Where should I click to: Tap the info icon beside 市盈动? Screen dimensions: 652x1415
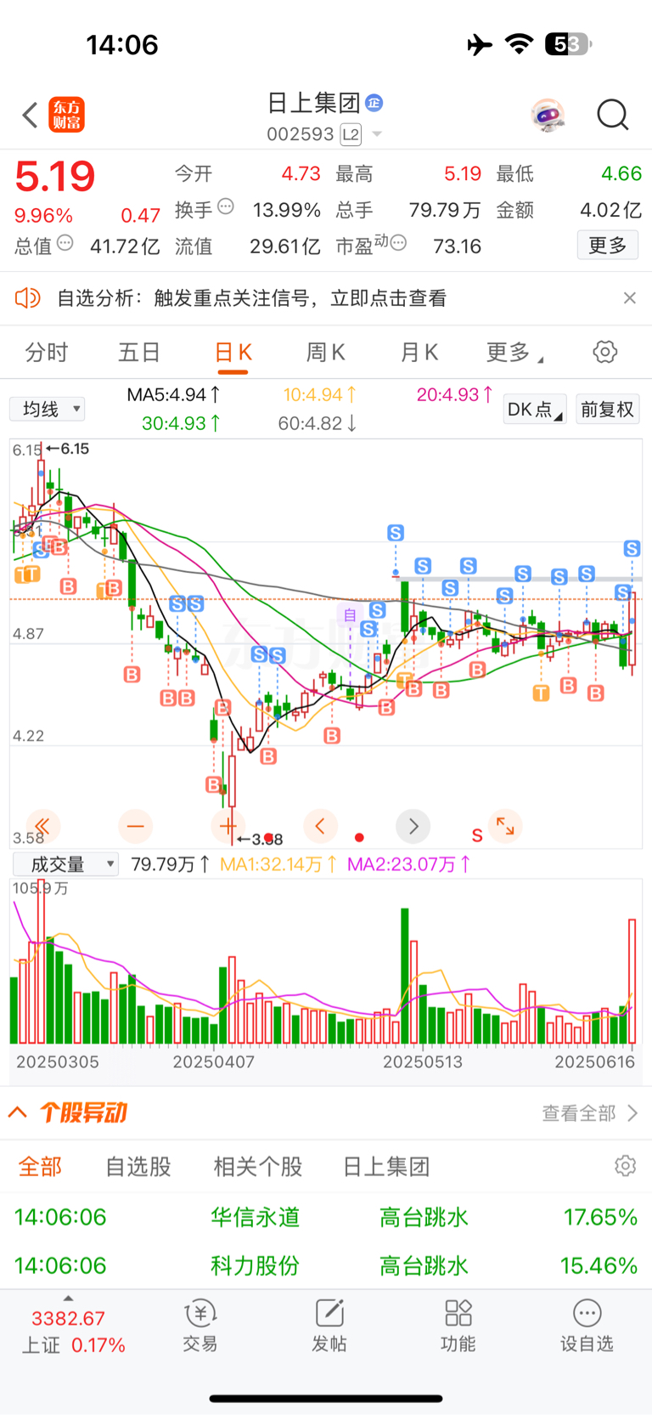click(x=398, y=243)
